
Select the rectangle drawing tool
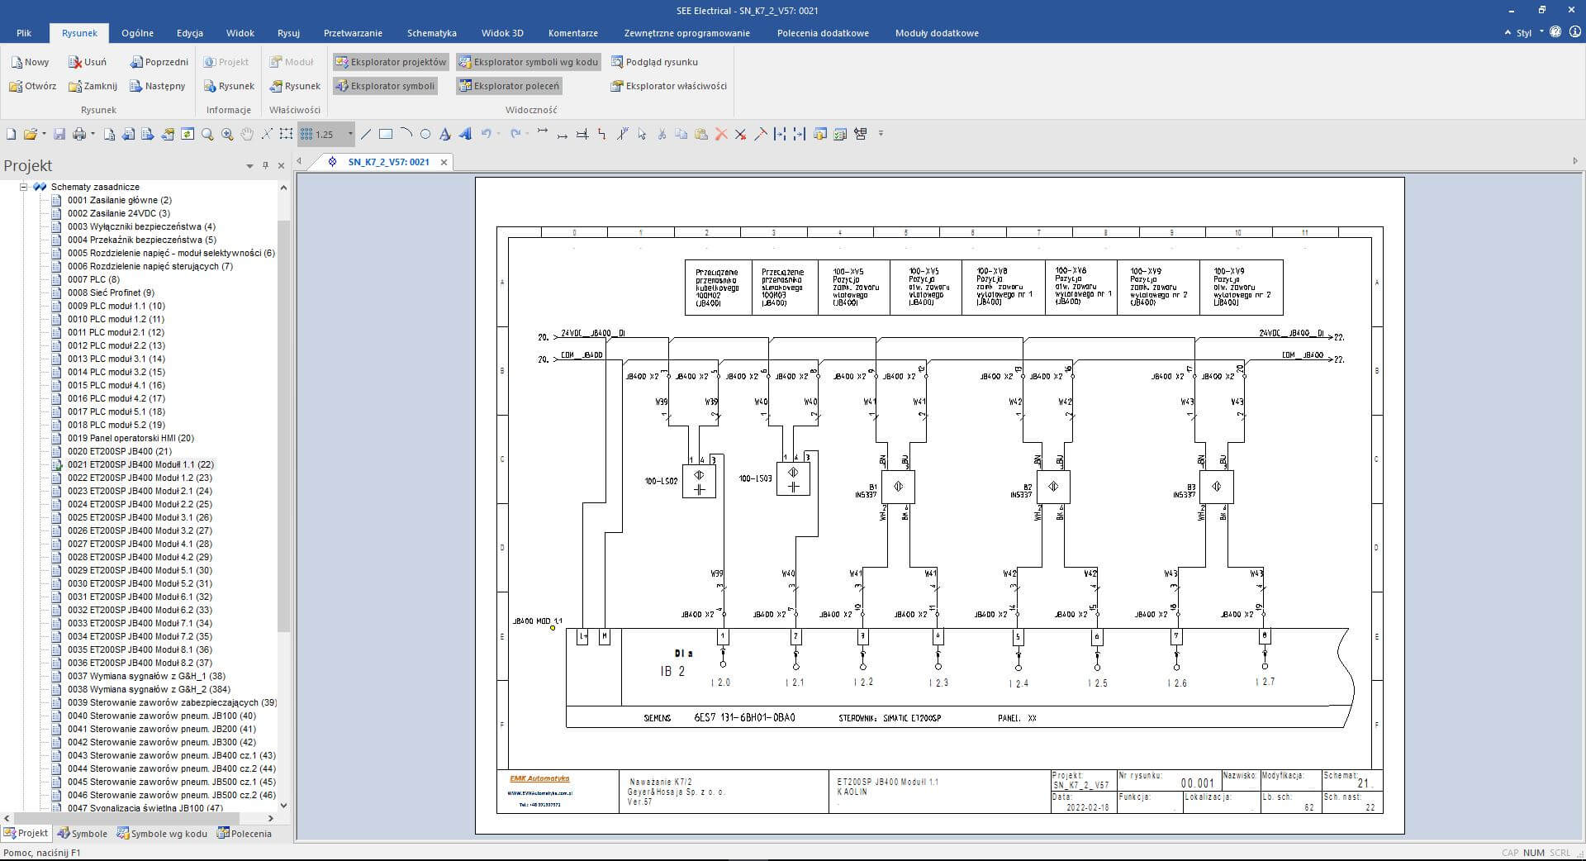click(x=386, y=134)
